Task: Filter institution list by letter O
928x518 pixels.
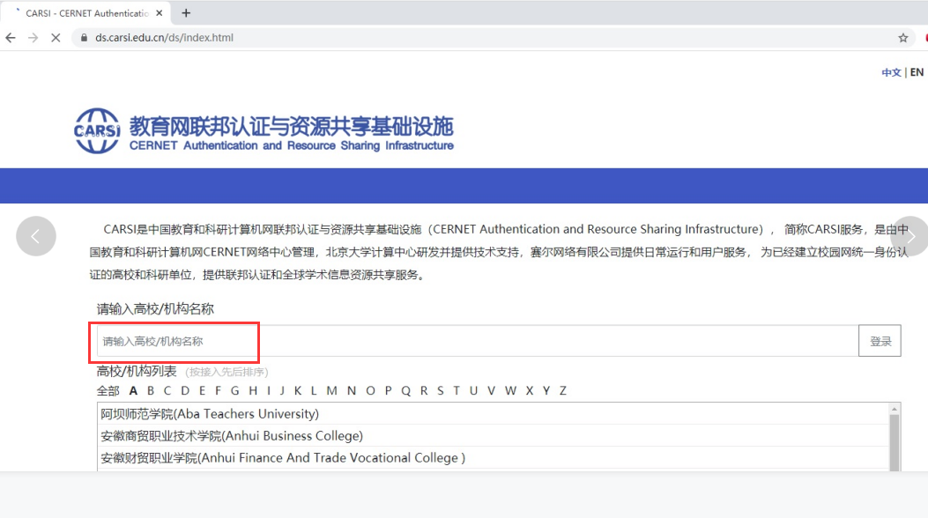Action: tap(370, 391)
